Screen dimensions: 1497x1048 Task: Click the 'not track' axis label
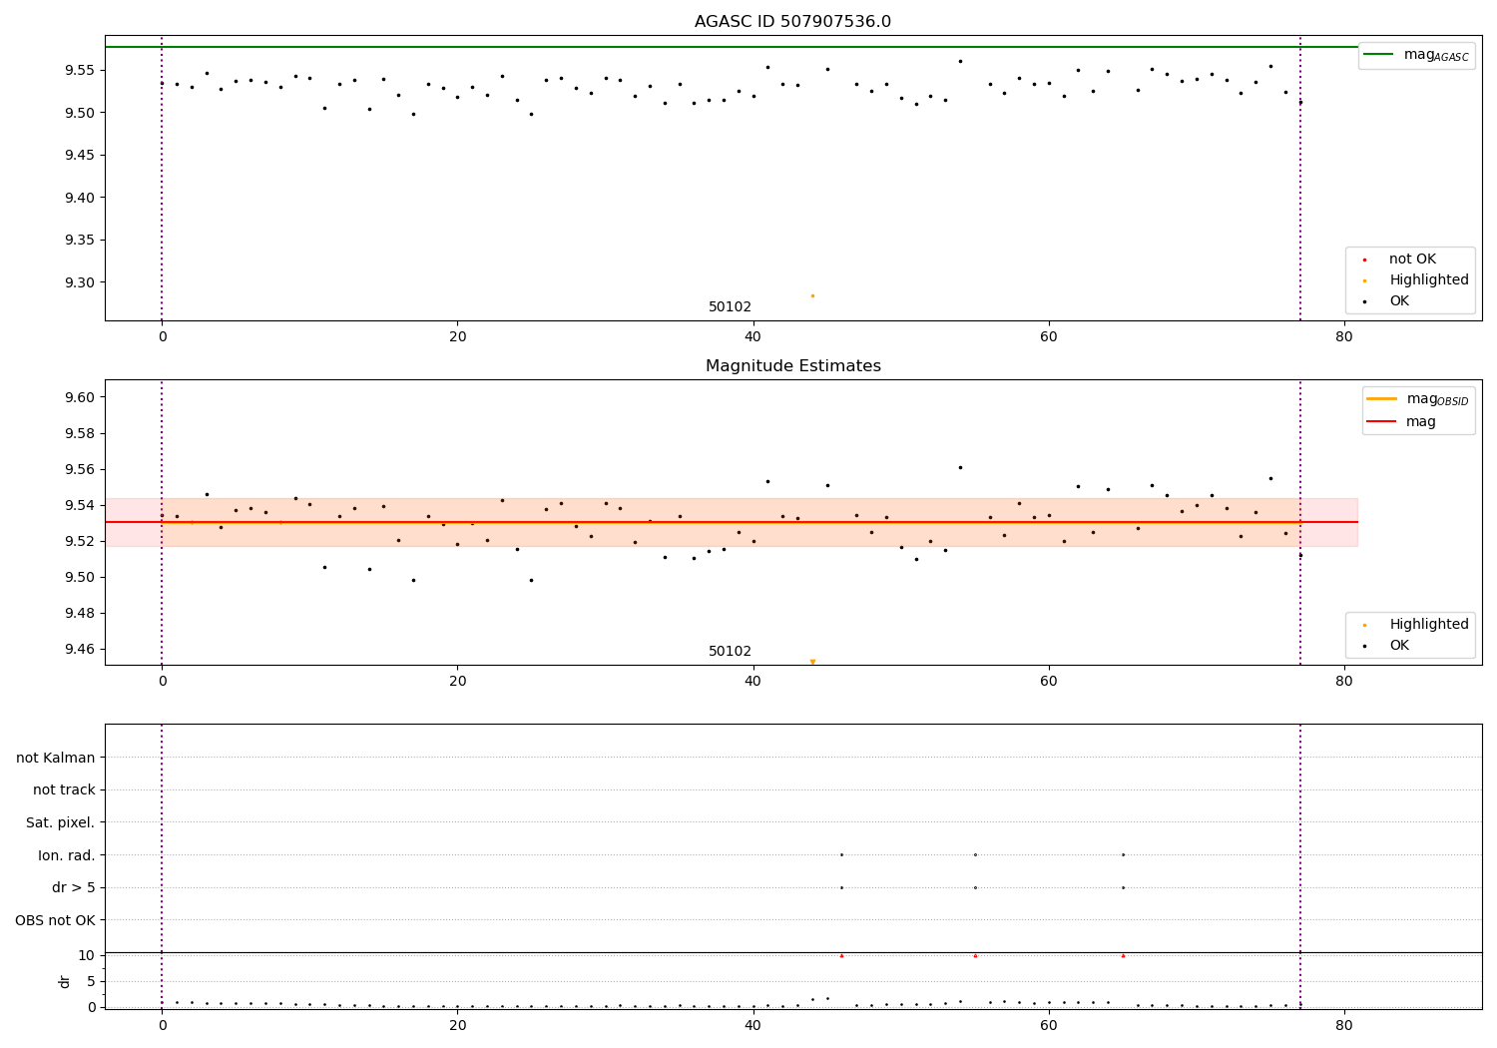(x=64, y=790)
